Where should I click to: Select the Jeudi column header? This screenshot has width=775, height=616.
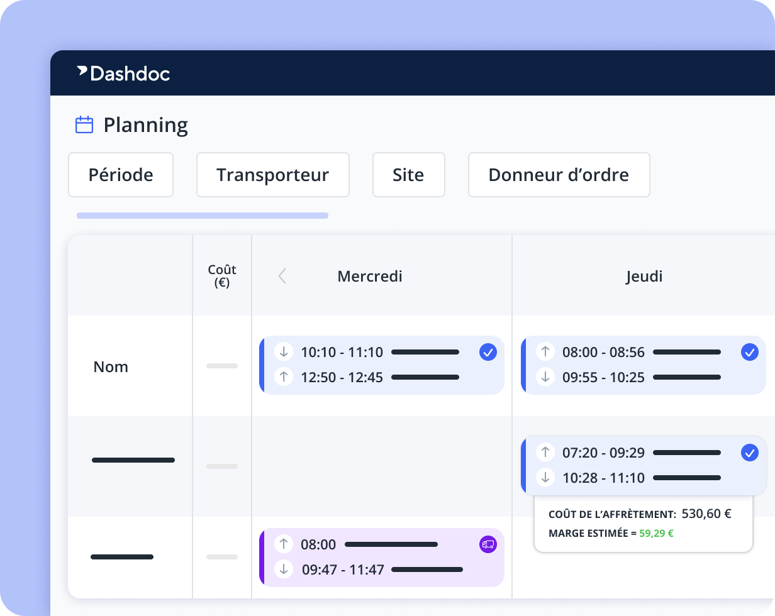point(644,276)
